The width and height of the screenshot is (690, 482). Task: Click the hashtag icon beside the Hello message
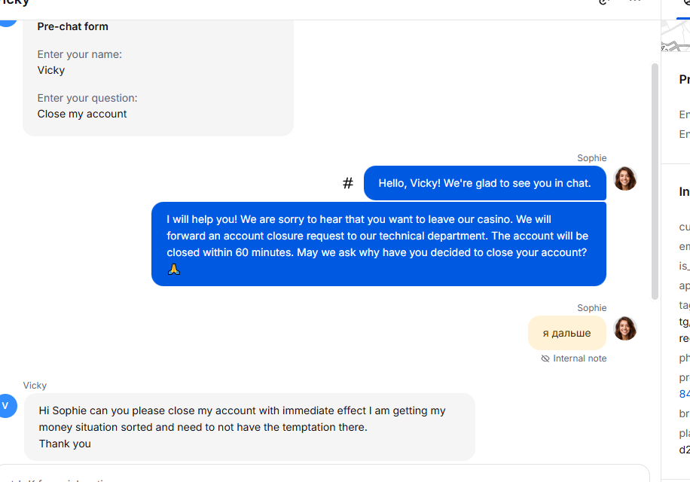coord(348,183)
